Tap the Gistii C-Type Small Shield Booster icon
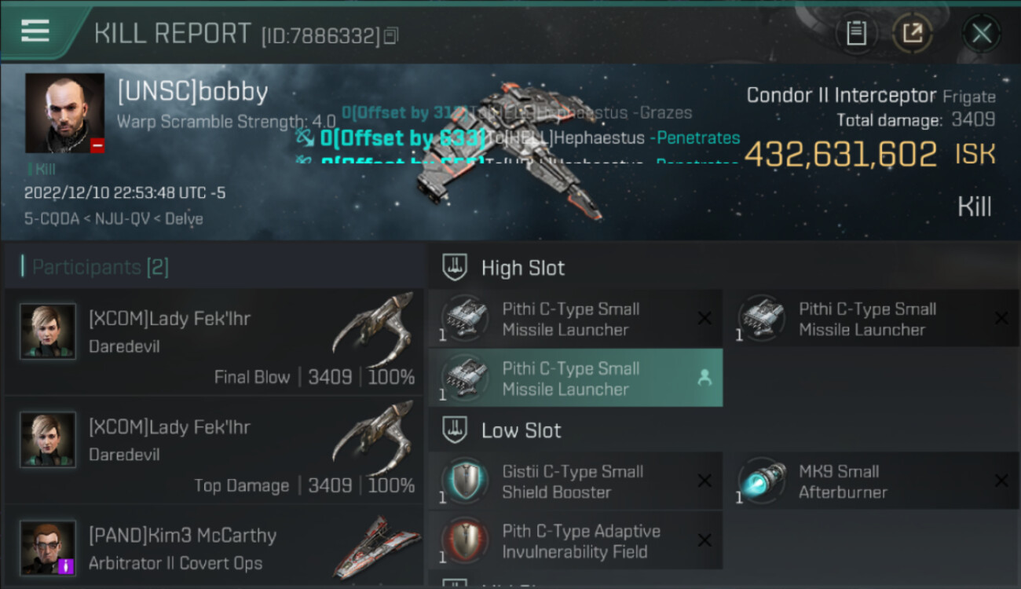1021x589 pixels. [464, 481]
